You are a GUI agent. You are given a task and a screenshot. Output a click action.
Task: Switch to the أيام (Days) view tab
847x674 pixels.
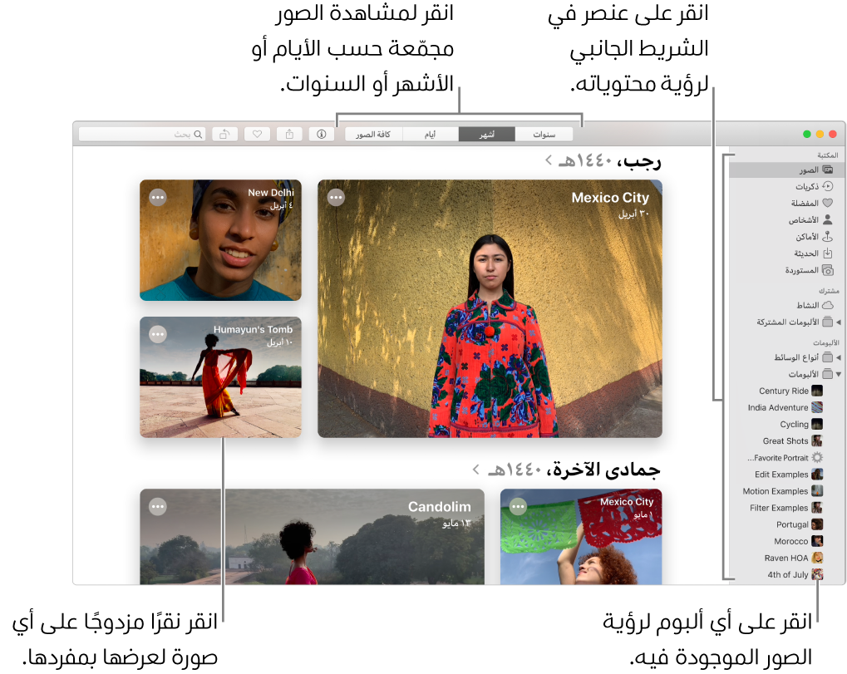coord(430,133)
